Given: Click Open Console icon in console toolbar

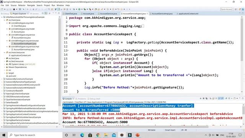Looking at the screenshot, I should point(235,99).
